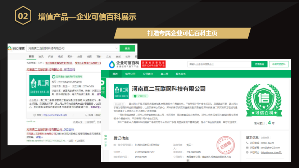The image size is (299, 168).
Task: Click the 申请可信百科 outlined button
Action: (x=279, y=64)
